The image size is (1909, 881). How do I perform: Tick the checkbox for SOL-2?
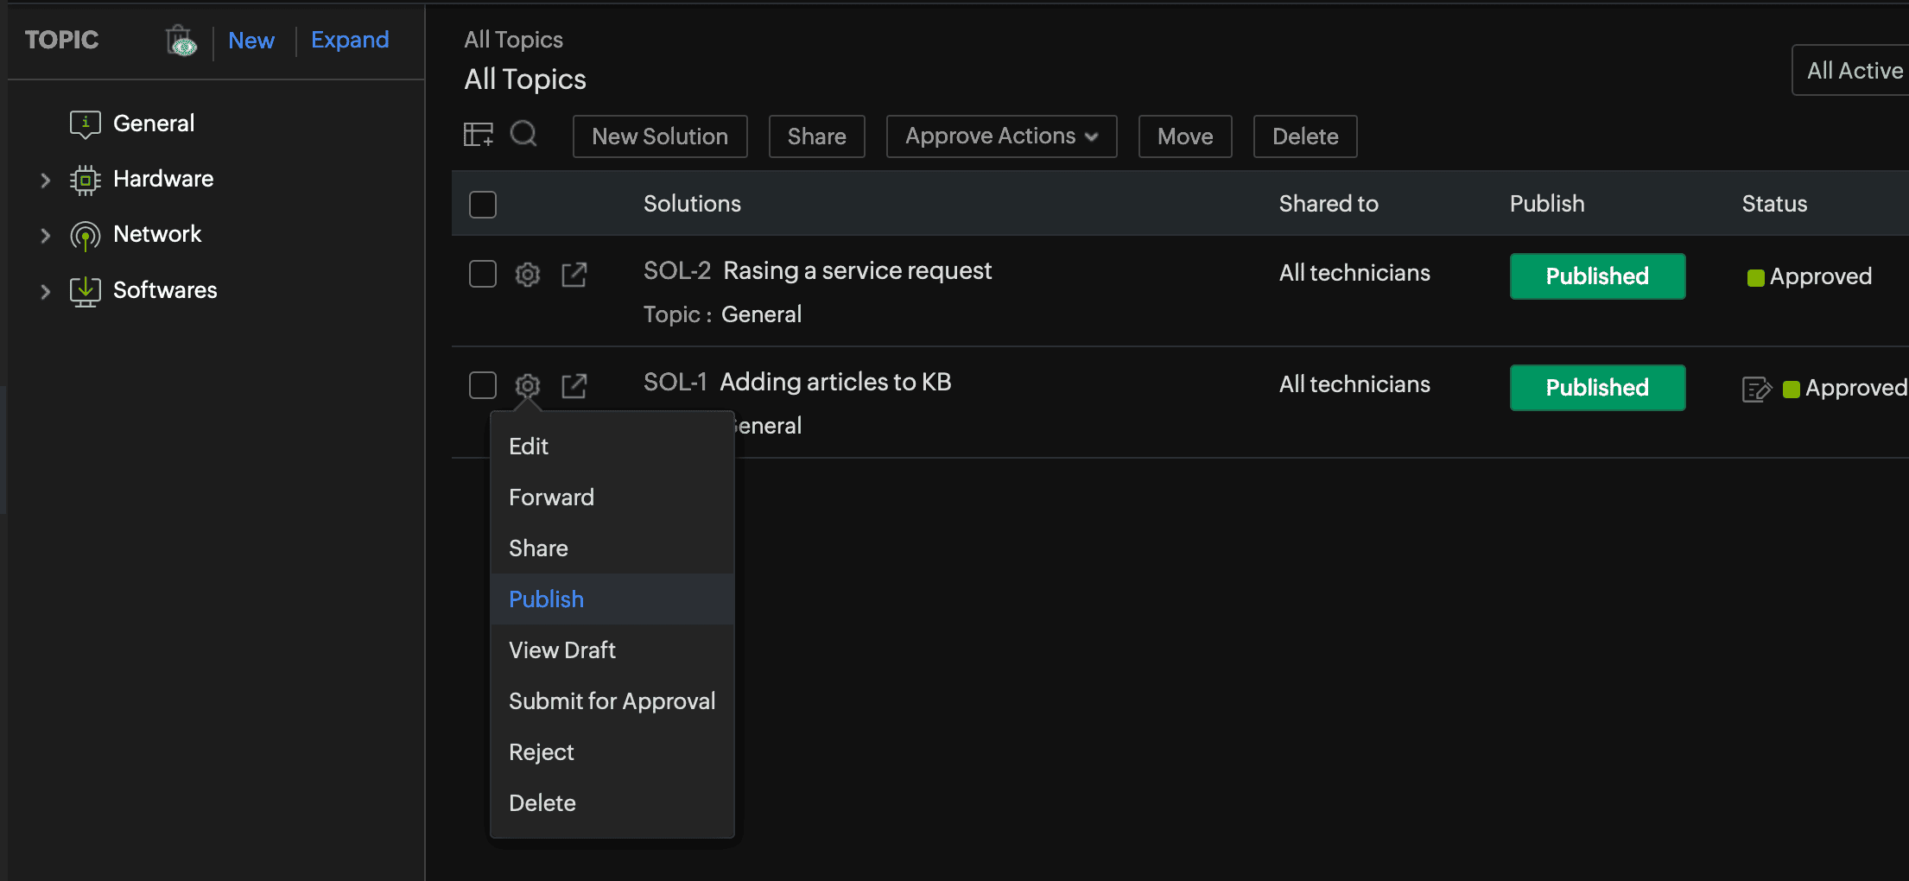coord(482,273)
